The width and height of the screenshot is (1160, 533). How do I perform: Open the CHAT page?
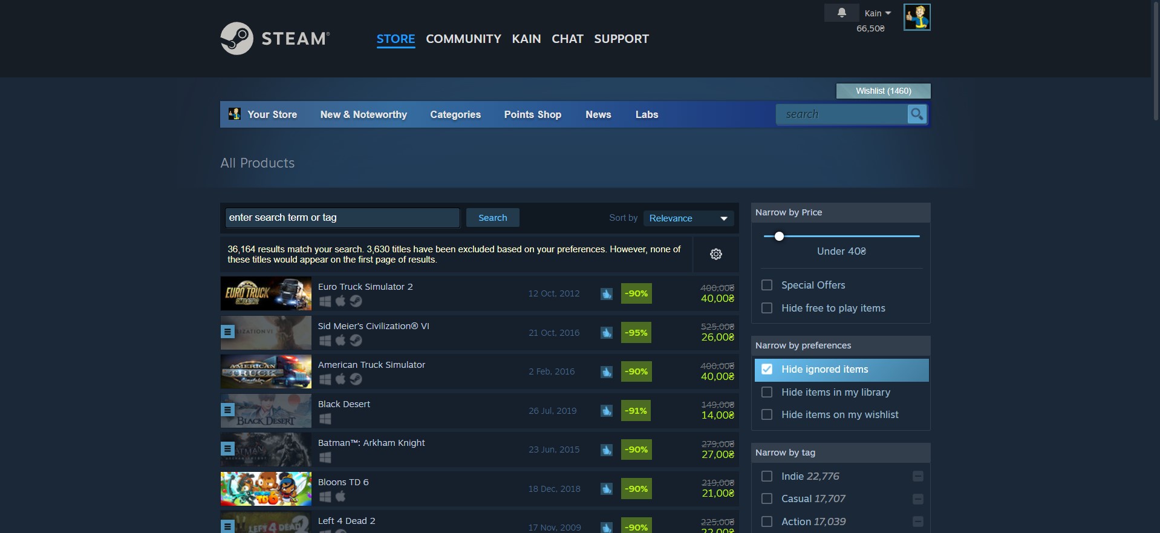tap(567, 39)
